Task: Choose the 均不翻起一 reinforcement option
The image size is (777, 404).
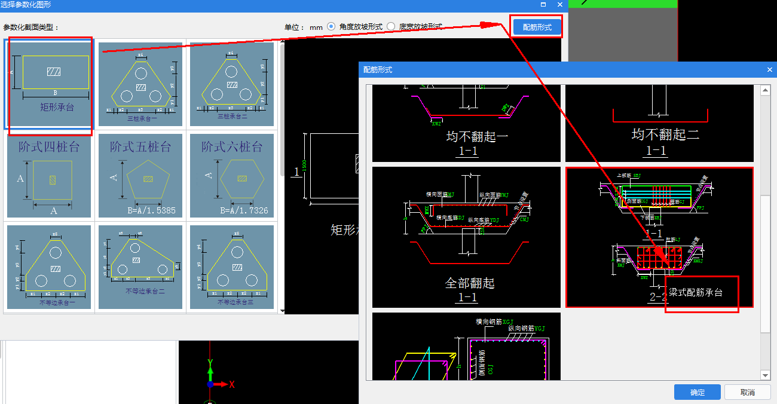Action: click(466, 123)
